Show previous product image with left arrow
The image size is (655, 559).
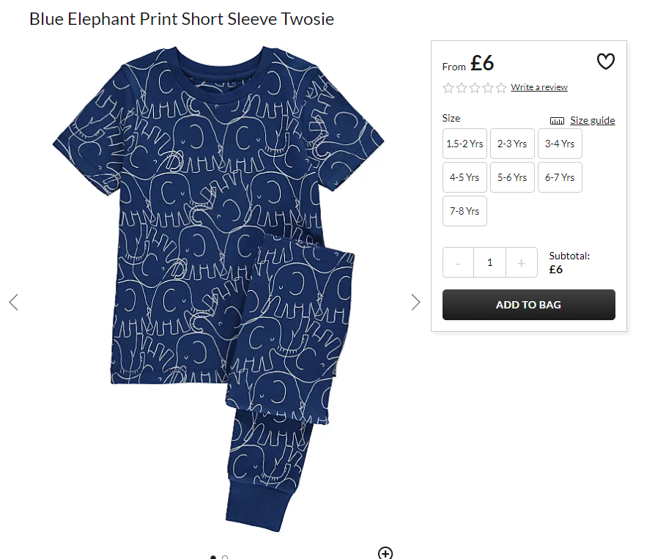pyautogui.click(x=13, y=302)
